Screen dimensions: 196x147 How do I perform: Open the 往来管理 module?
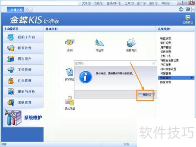(x=23, y=81)
